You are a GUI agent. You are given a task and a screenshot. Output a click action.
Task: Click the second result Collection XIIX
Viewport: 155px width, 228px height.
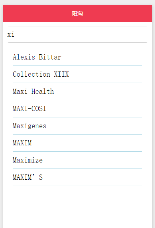point(77,74)
